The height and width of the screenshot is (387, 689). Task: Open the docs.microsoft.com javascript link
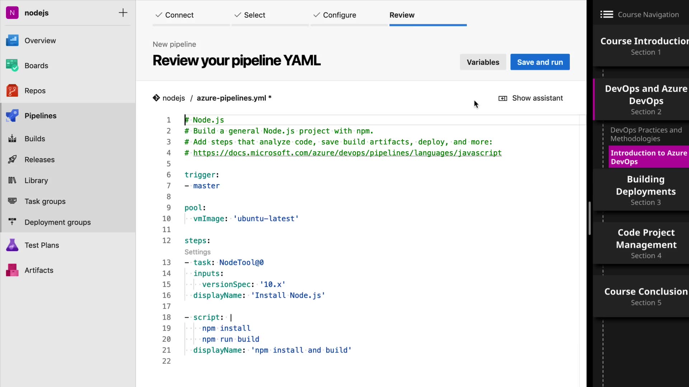click(347, 153)
